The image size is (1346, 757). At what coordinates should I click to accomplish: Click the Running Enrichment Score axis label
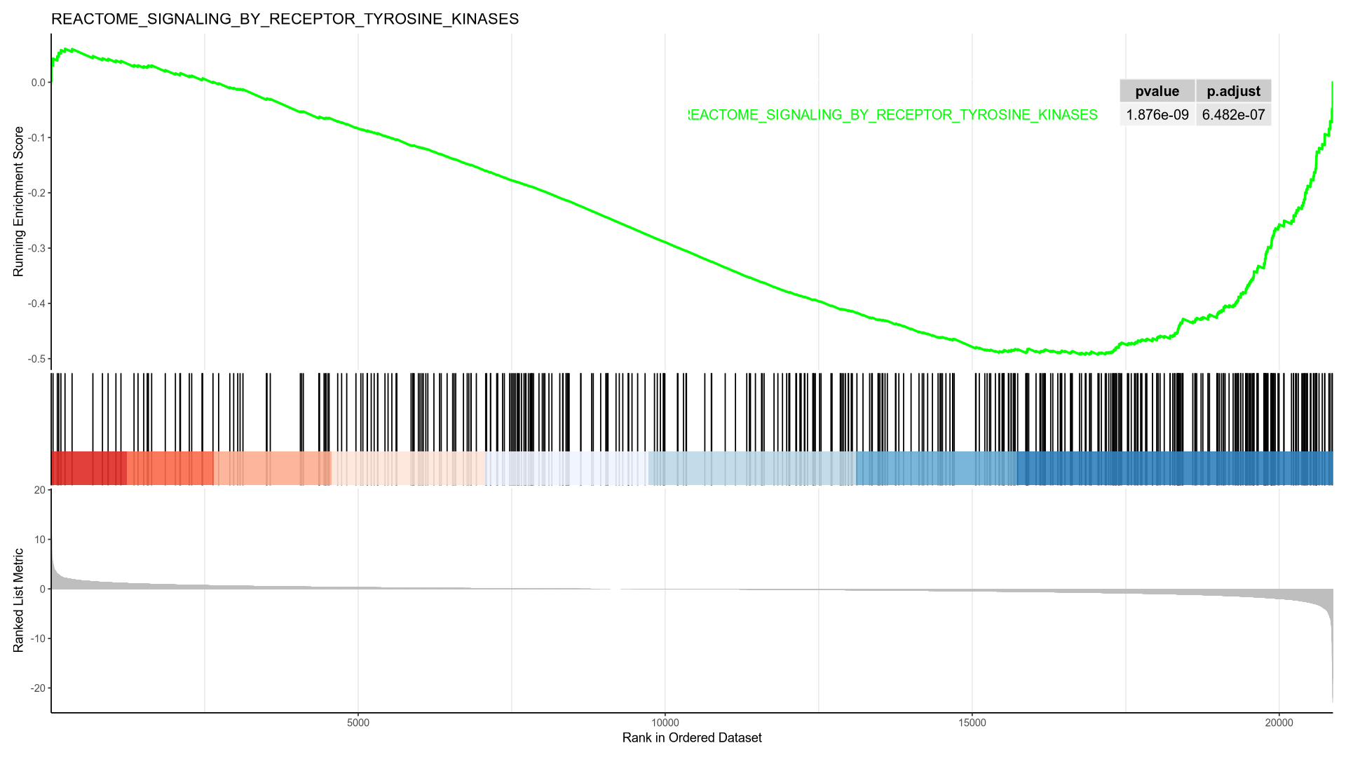click(x=18, y=202)
